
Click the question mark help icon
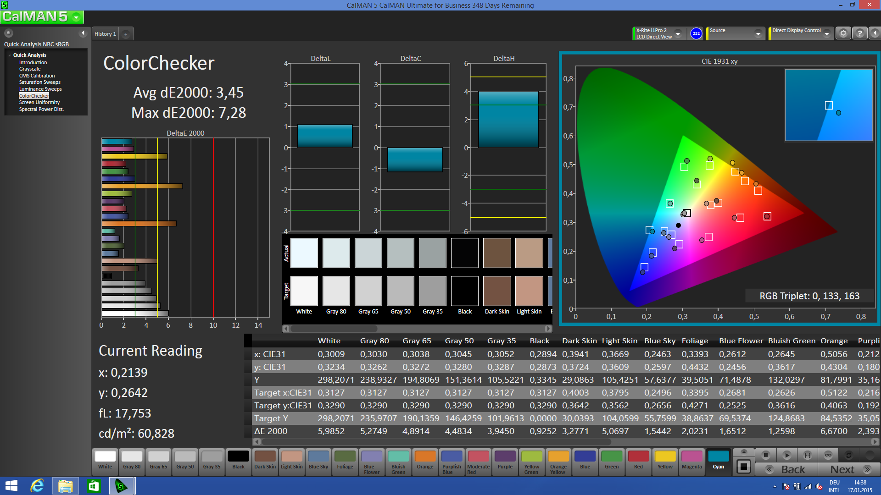860,33
